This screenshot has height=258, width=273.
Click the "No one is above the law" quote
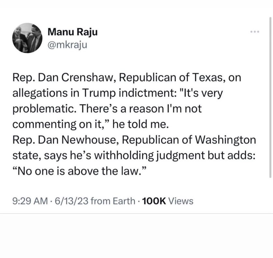(x=78, y=171)
